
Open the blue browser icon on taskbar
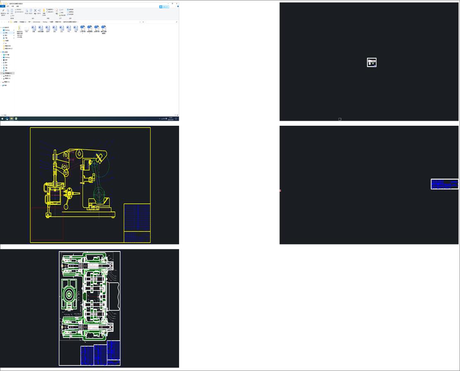pos(7,119)
